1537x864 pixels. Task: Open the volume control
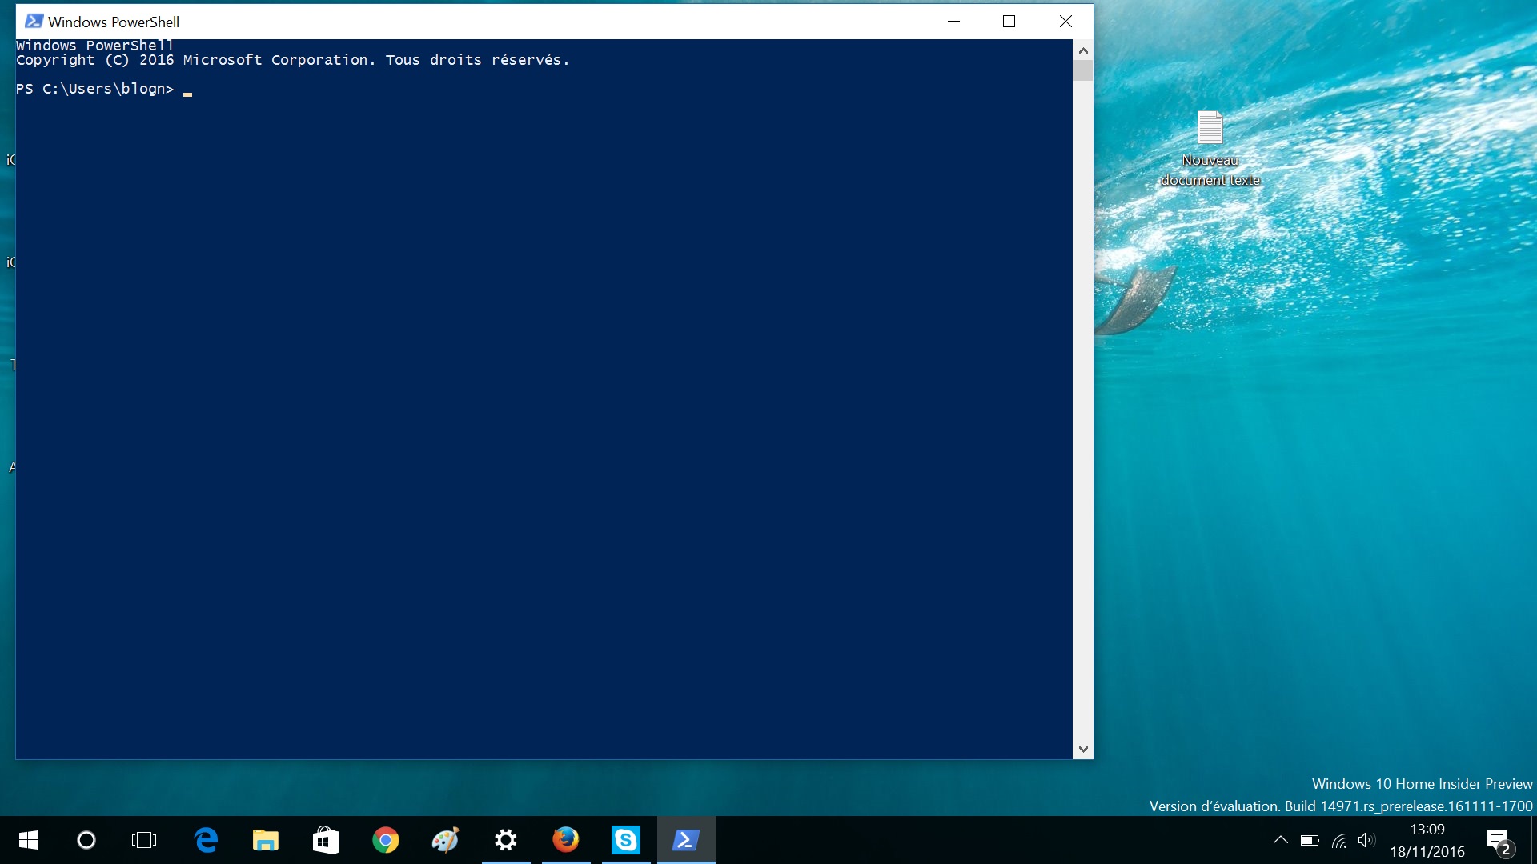[1366, 840]
